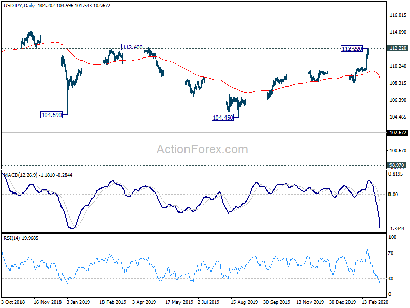Viewport: 410px width, 308px height.
Task: Click the RSI 30 level label
Action: pyautogui.click(x=391, y=278)
